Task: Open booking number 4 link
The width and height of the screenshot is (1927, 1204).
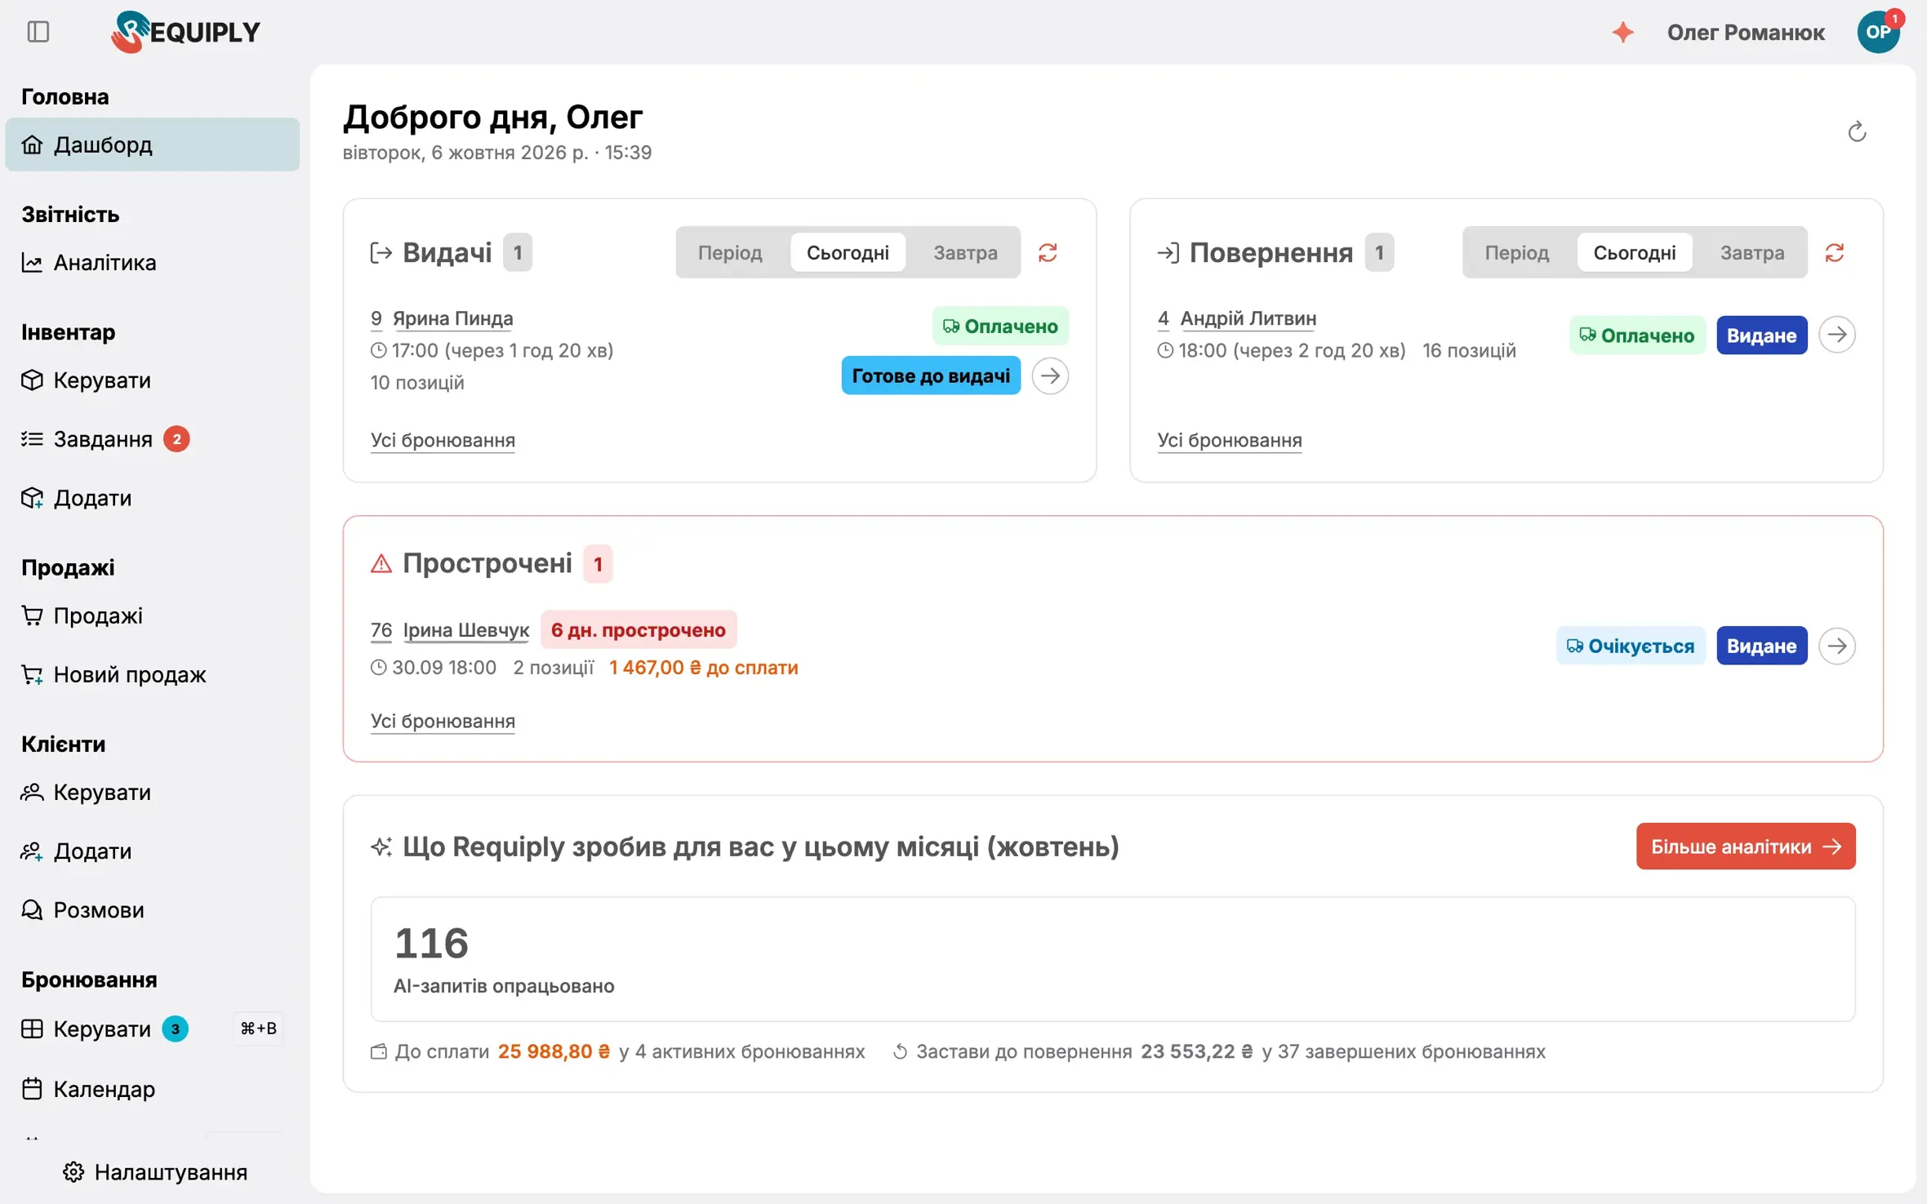Action: point(1163,318)
